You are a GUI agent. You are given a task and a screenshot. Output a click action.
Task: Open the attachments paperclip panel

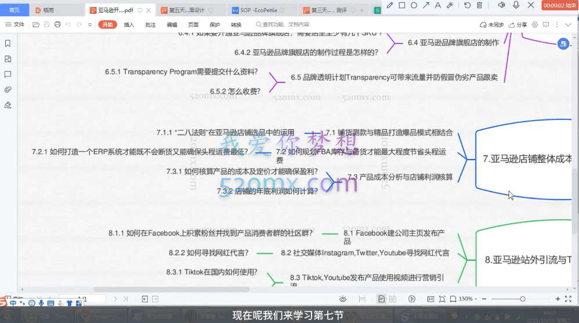tap(8, 90)
